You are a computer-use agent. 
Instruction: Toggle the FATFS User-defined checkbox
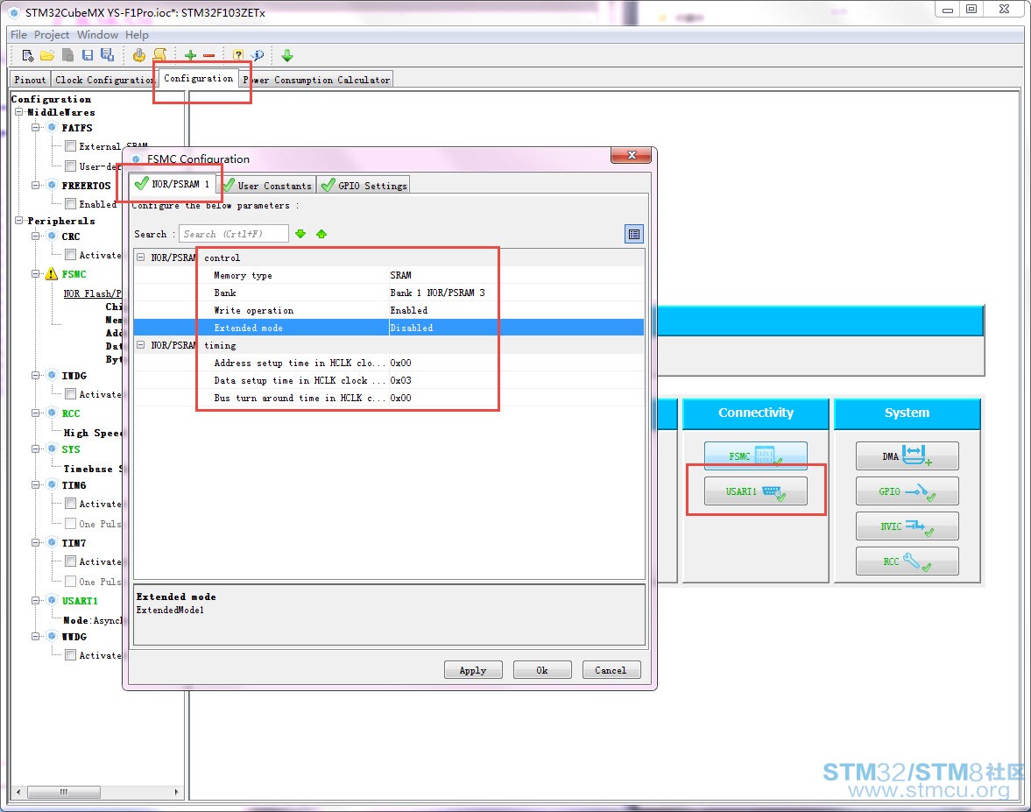click(70, 166)
